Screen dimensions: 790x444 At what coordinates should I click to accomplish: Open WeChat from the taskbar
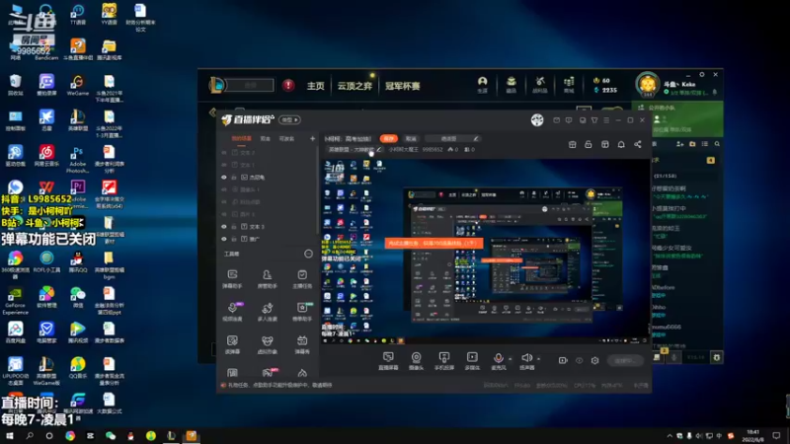[111, 436]
